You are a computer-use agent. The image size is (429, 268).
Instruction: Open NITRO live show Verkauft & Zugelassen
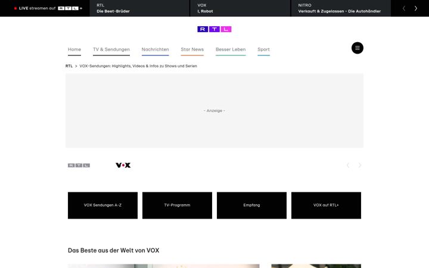click(341, 8)
